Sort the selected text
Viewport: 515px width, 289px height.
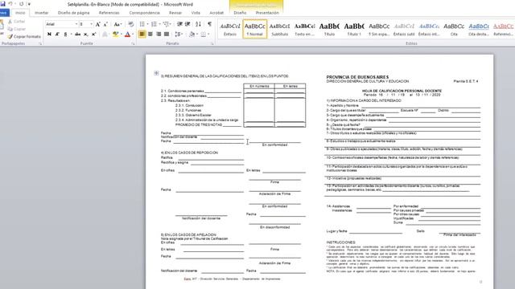tap(198, 24)
